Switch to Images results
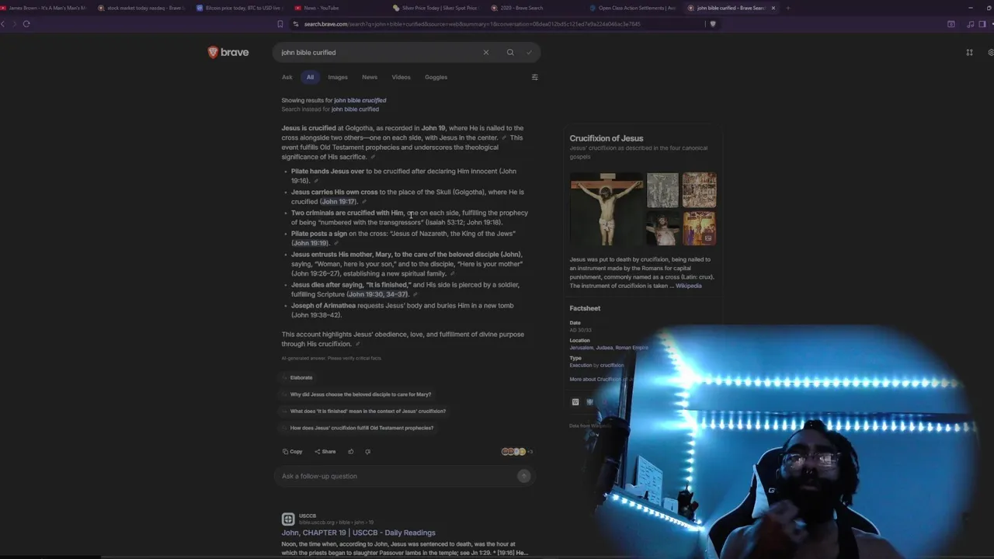 coord(338,77)
